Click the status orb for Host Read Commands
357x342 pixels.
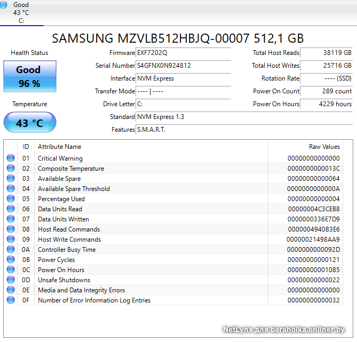tap(11, 229)
